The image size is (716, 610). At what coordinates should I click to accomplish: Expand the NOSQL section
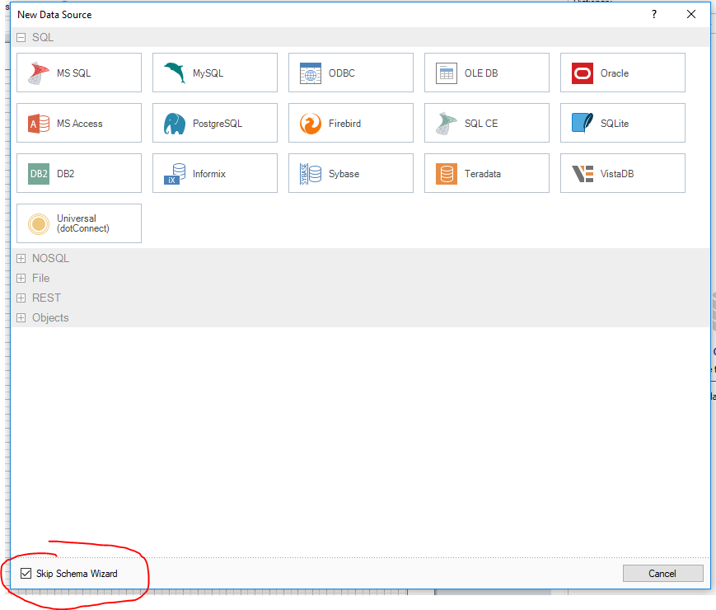[21, 258]
